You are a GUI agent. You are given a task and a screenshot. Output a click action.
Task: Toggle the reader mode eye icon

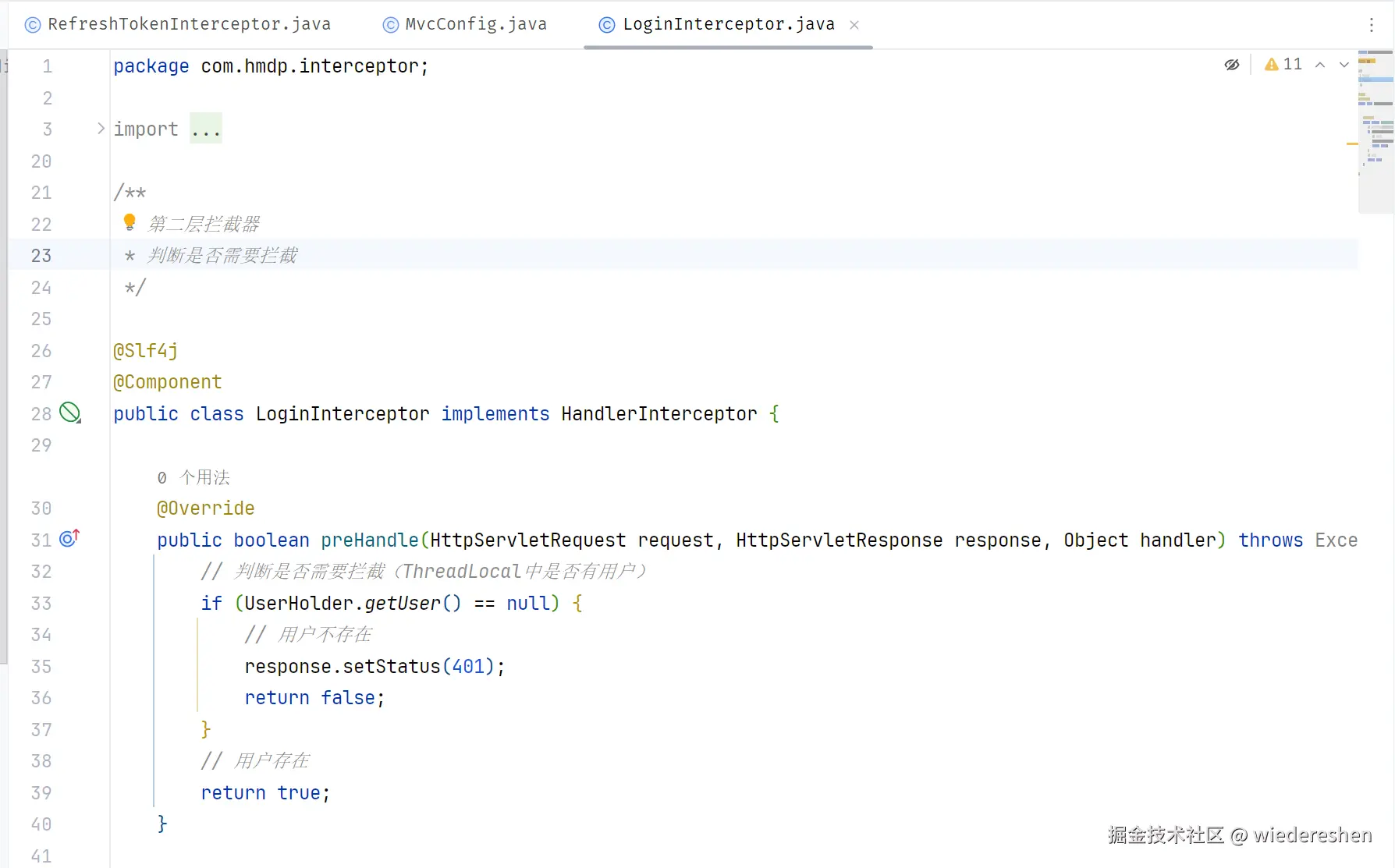(x=1232, y=65)
